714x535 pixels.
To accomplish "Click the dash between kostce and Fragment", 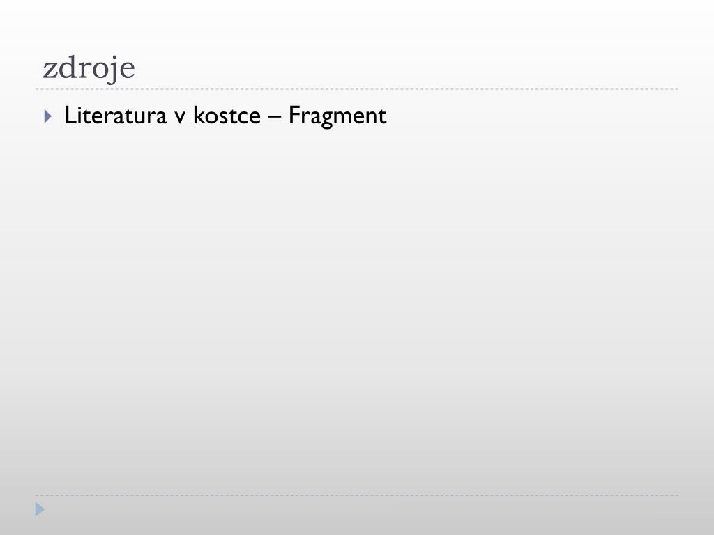I will 275,117.
